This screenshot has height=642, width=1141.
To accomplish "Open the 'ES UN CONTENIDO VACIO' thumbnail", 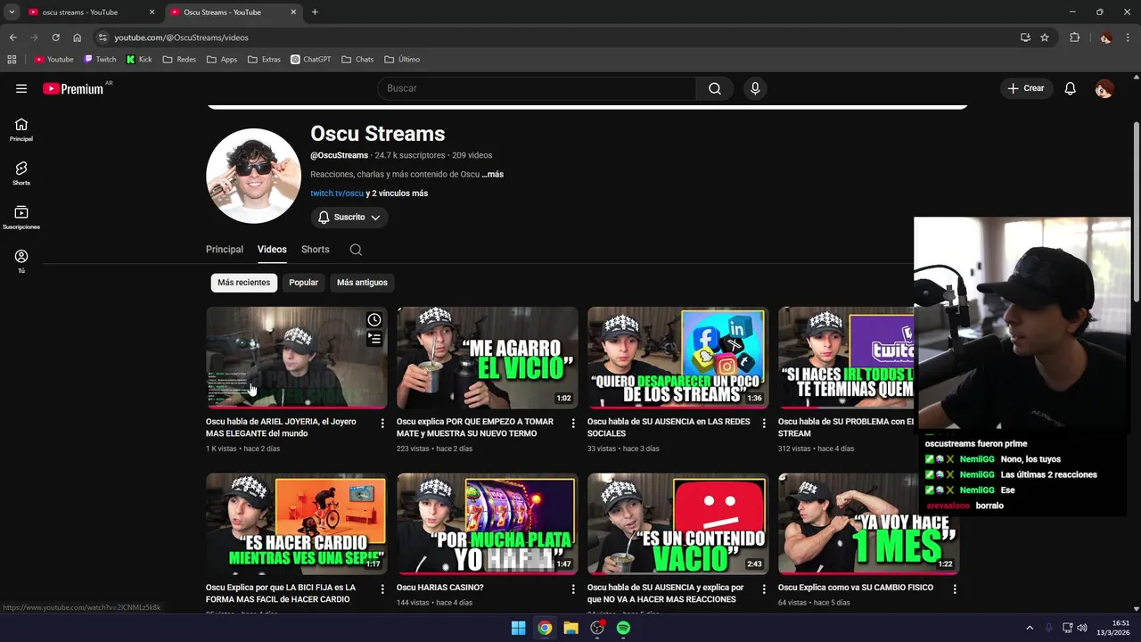I will tap(678, 523).
